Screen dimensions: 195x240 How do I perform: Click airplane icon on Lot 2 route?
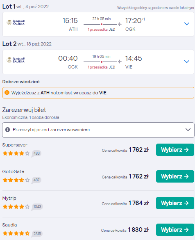120,62
